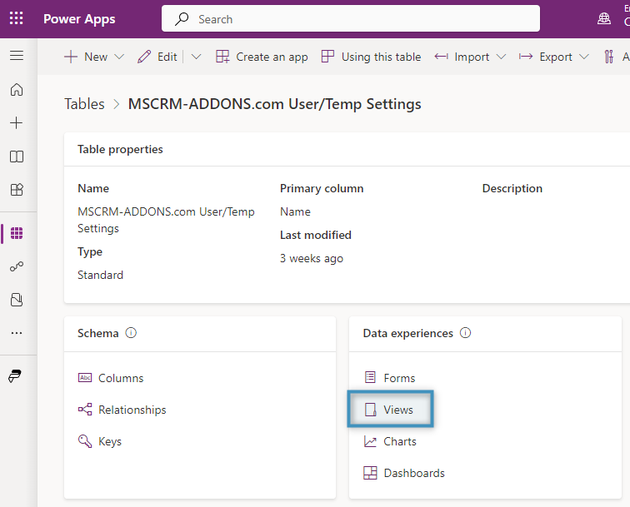Screen dimensions: 630x507
Task: Click the Schema info icon
Action: point(131,333)
